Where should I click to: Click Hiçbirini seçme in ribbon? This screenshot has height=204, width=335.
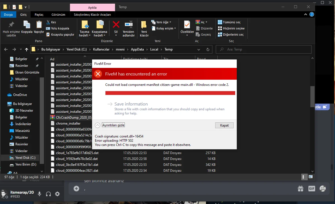(x=231, y=28)
